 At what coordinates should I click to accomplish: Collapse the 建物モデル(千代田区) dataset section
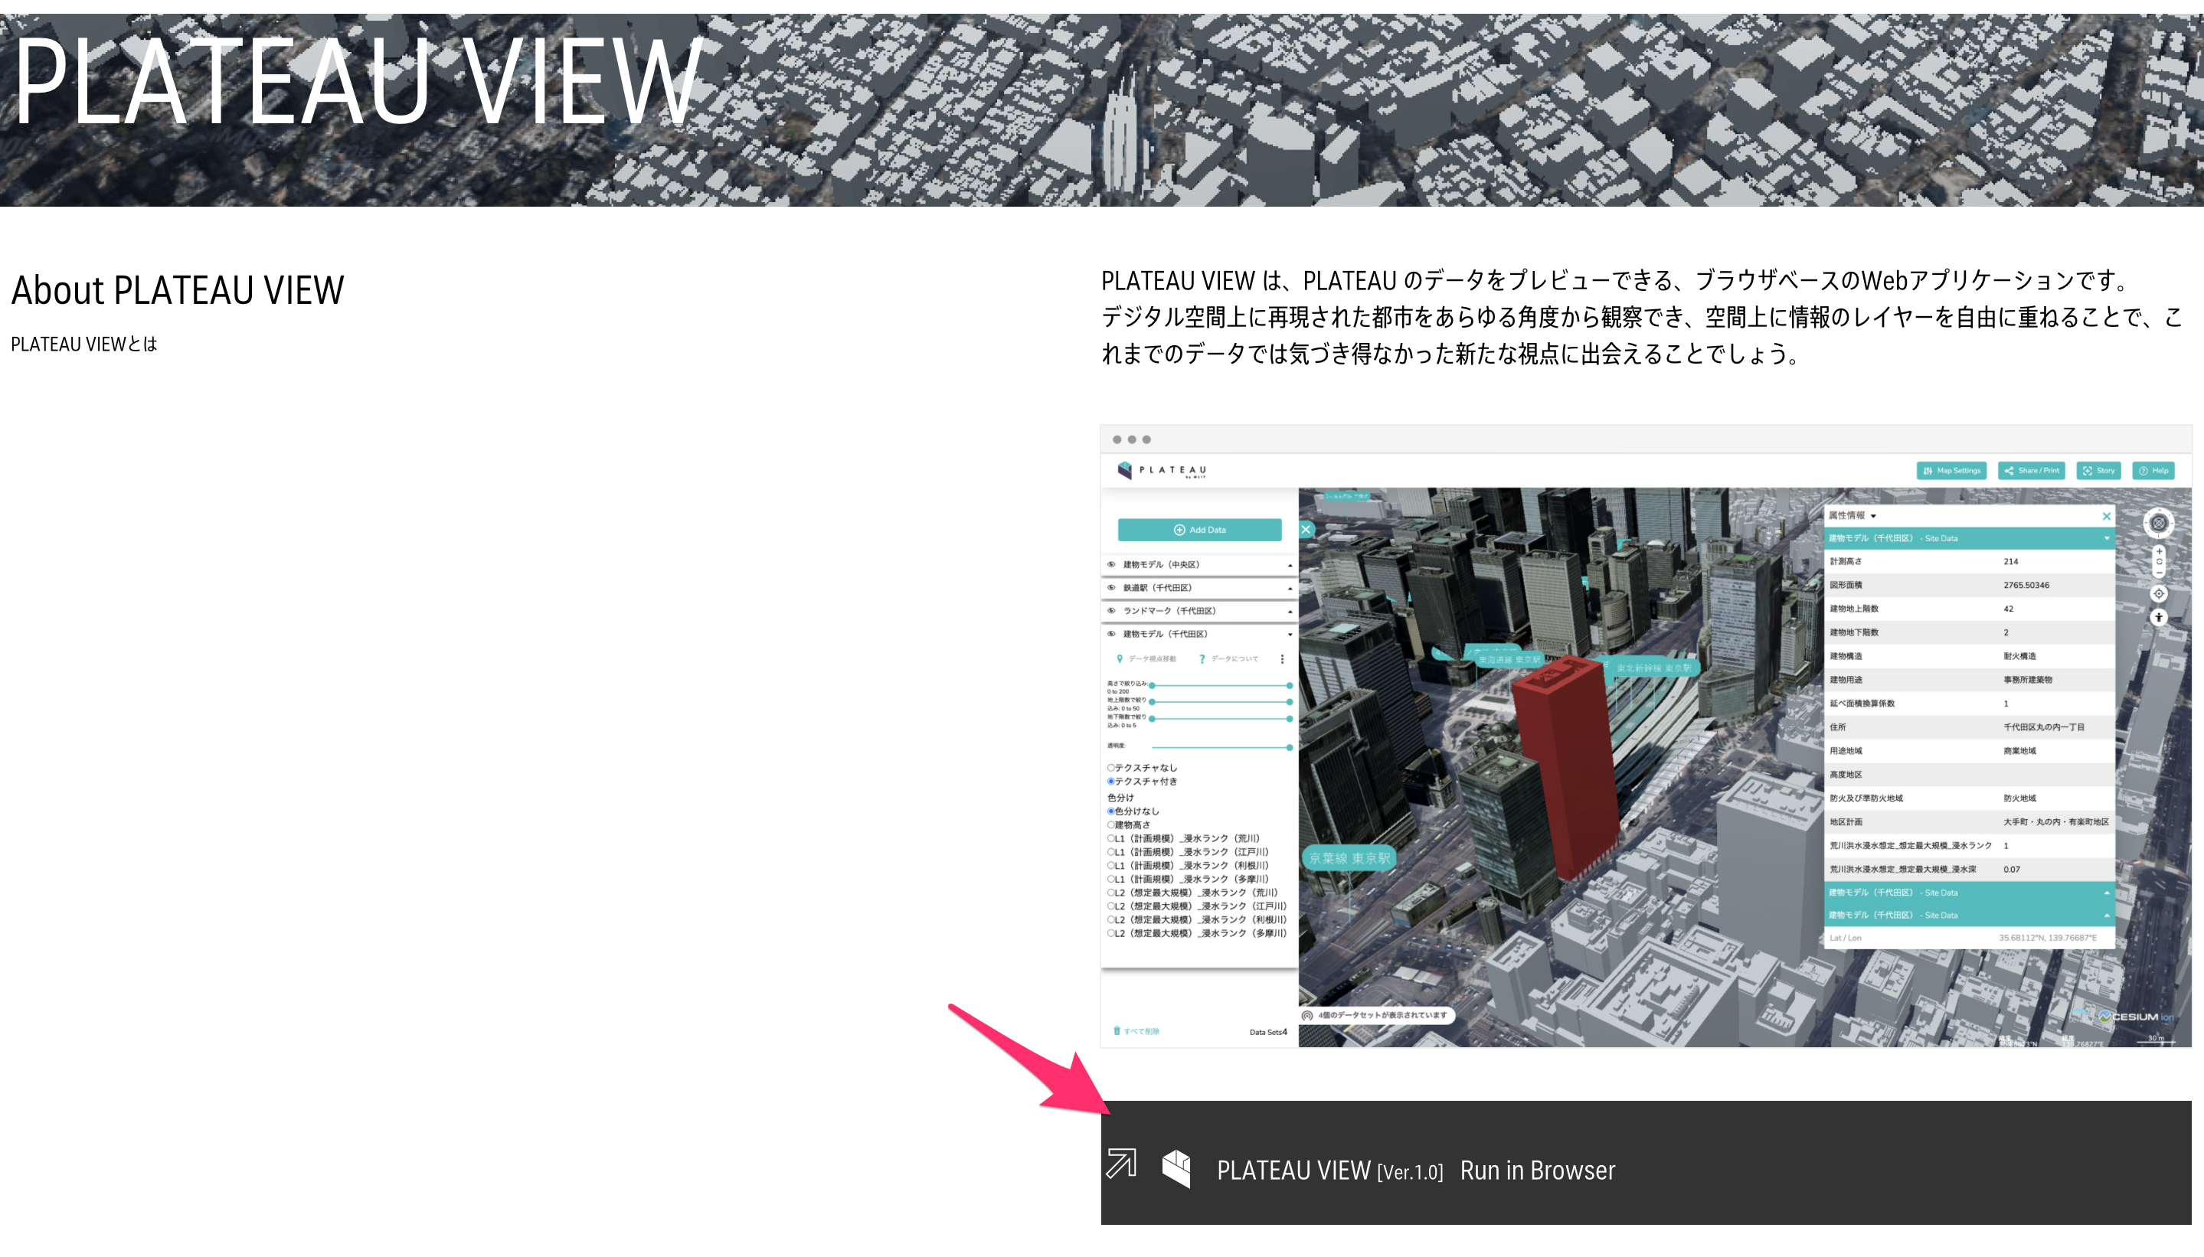(x=1290, y=635)
